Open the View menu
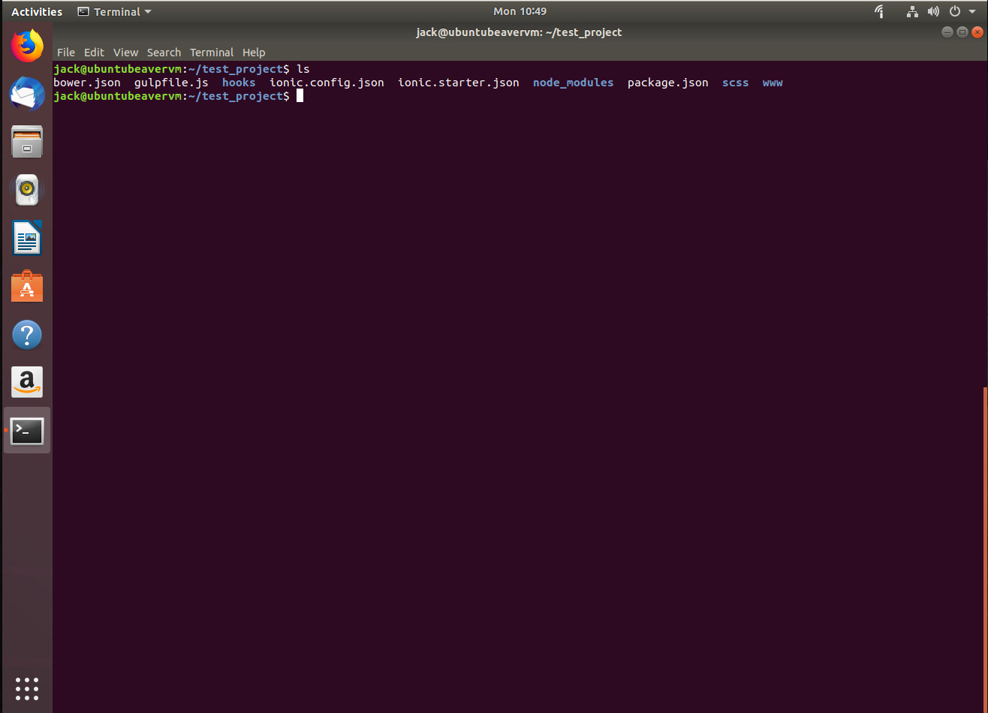988x713 pixels. (125, 53)
